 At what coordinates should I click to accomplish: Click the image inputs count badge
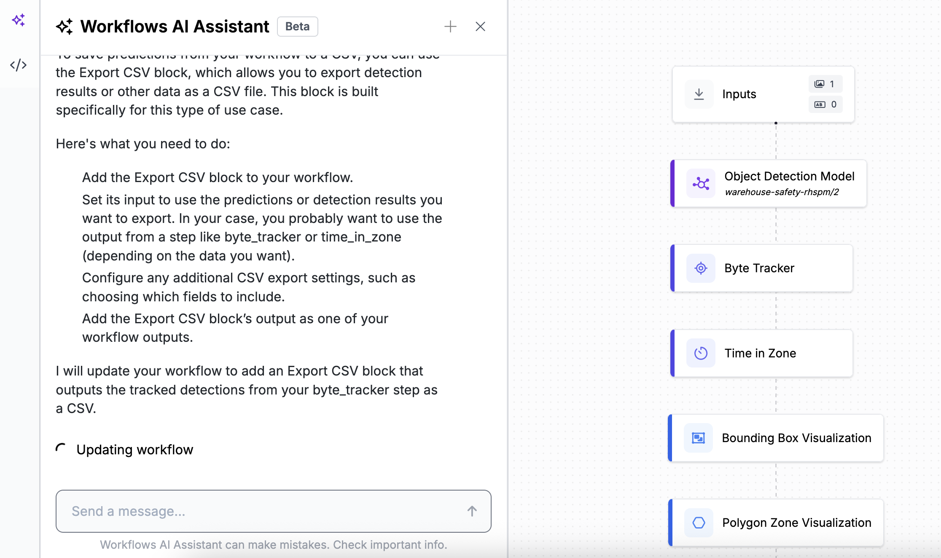[x=825, y=84]
